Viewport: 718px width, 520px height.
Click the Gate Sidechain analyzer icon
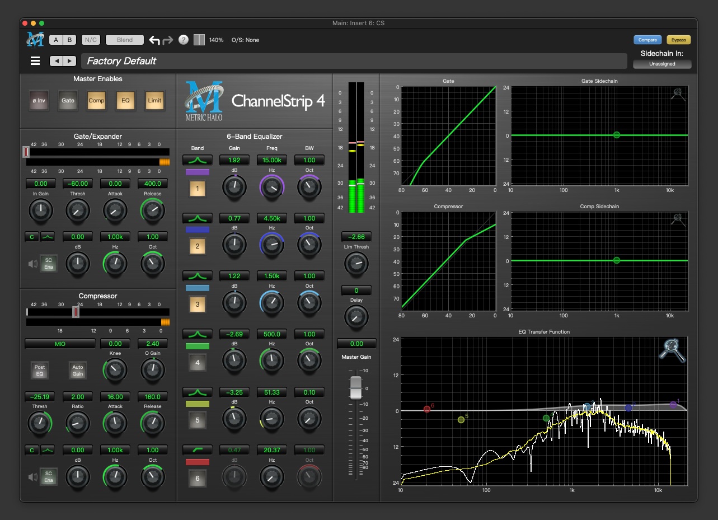tap(678, 94)
